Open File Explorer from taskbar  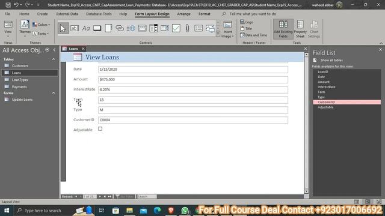tap(129, 211)
